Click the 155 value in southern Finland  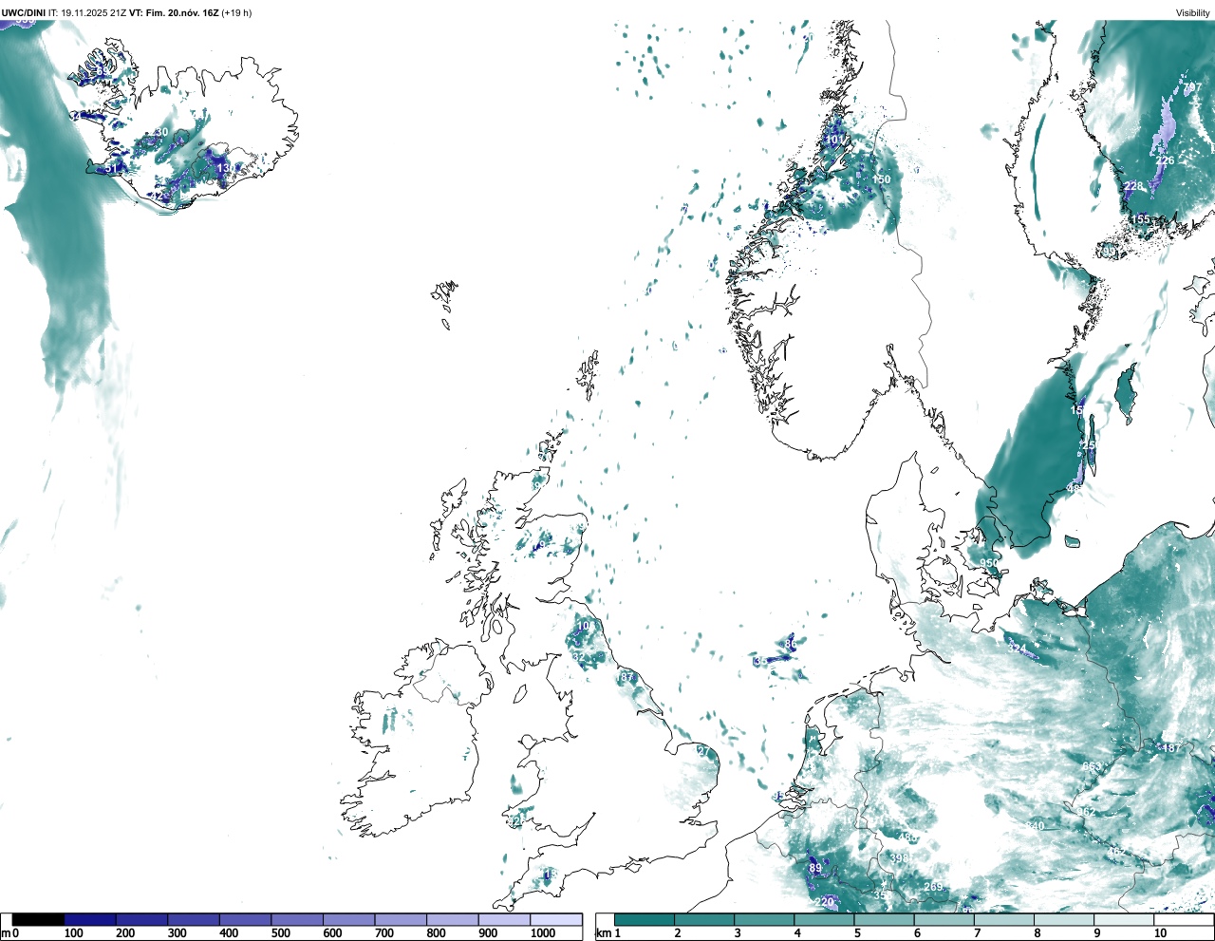1140,219
